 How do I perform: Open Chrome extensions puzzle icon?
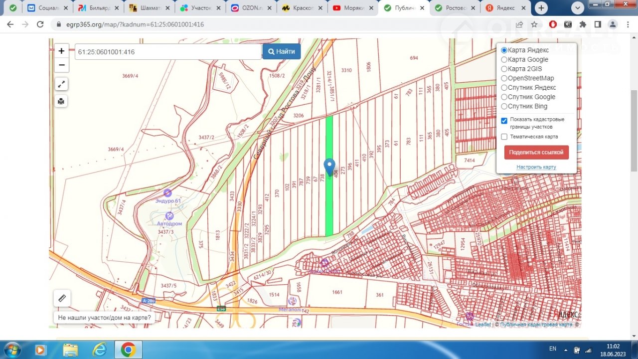pyautogui.click(x=583, y=24)
